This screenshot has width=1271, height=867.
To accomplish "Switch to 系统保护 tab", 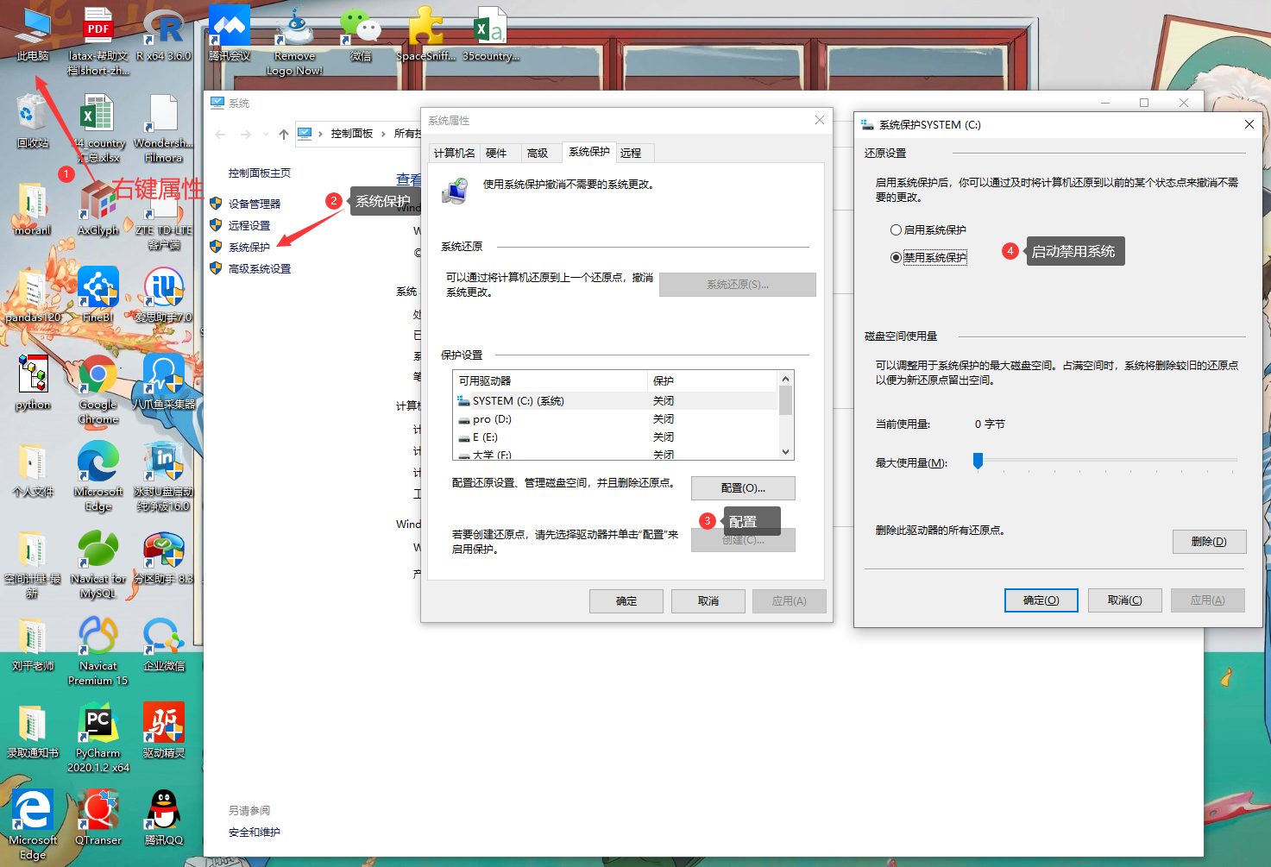I will tap(589, 152).
